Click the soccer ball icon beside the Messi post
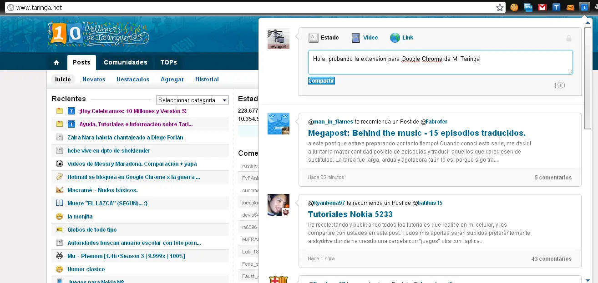 point(59,164)
